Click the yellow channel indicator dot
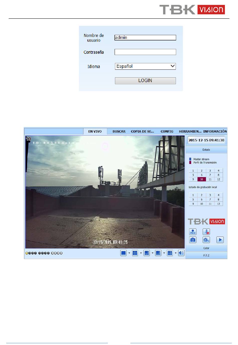Screen dimensions: 238x345 click(x=27, y=253)
